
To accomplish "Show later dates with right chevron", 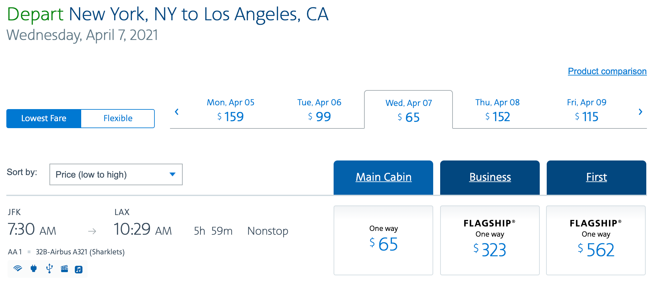I will [x=640, y=112].
